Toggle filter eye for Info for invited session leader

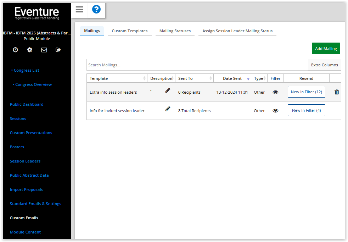(x=275, y=110)
